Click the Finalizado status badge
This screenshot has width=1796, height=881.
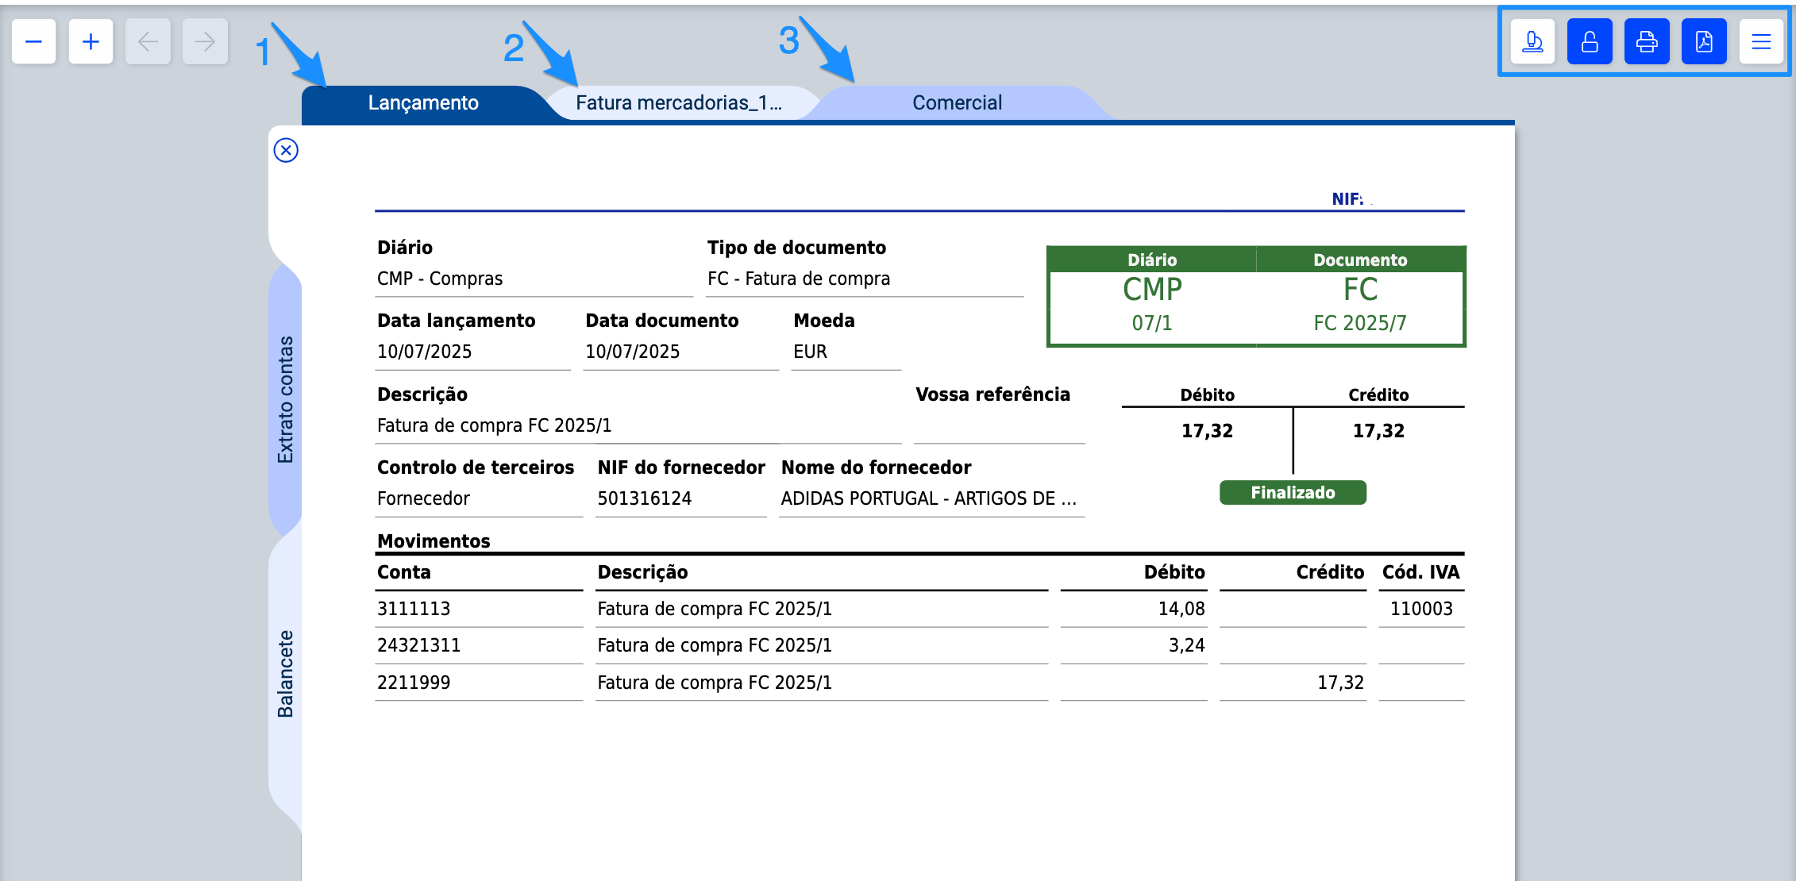coord(1292,492)
